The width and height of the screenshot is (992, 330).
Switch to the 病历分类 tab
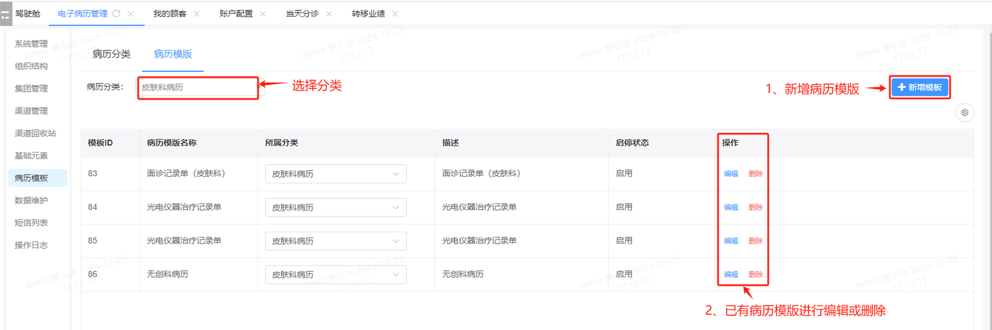[111, 54]
